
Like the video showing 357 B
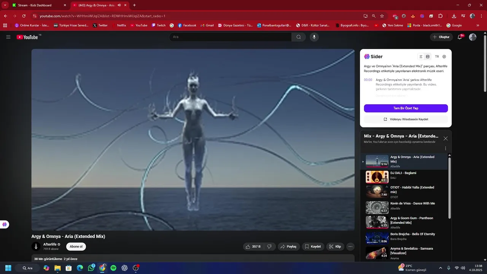click(x=253, y=247)
